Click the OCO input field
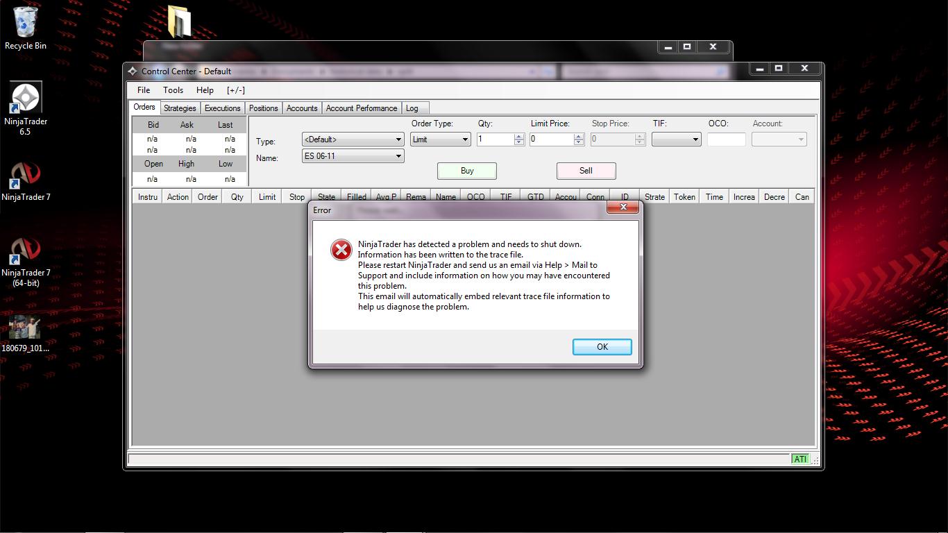 [727, 139]
